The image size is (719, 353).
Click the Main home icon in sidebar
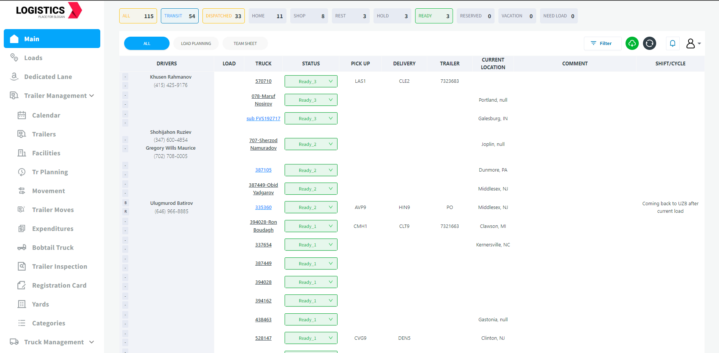click(x=14, y=39)
